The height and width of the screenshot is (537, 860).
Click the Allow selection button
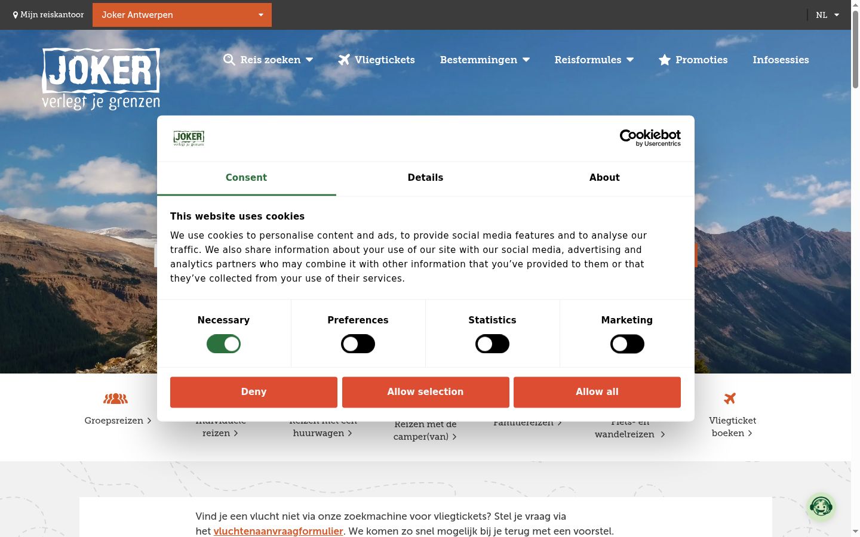[x=426, y=392]
